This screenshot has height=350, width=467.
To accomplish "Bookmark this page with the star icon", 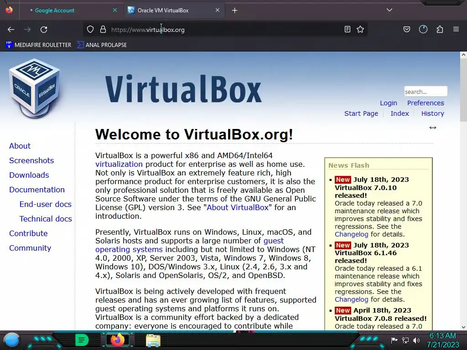I will pyautogui.click(x=360, y=29).
